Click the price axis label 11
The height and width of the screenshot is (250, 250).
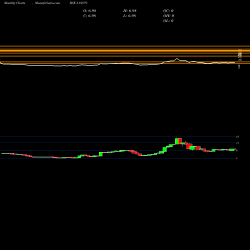[237, 143]
